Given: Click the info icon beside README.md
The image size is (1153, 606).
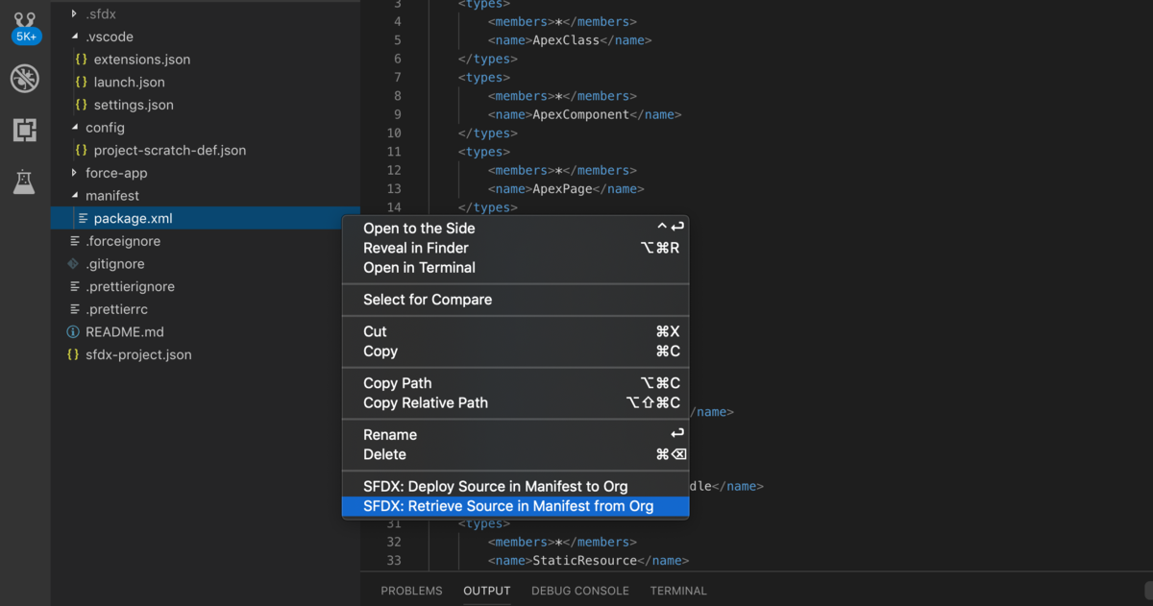Looking at the screenshot, I should [74, 331].
